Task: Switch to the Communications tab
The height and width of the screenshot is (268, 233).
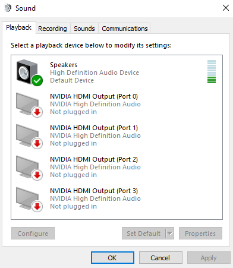Action: [125, 29]
